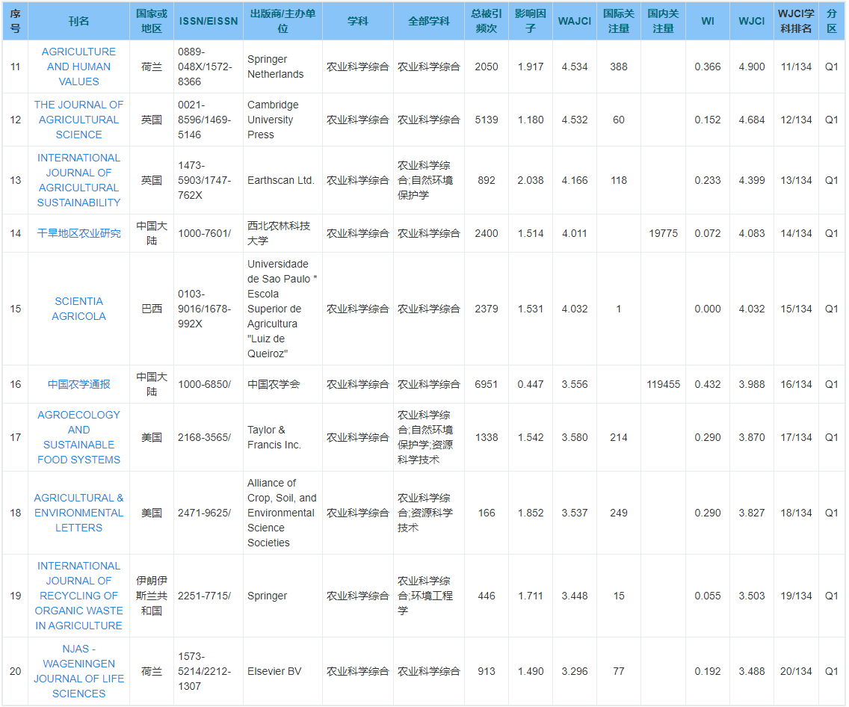Viewport: 849px width, 707px height.
Task: Open 中国农学通报 journal link
Action: point(78,384)
